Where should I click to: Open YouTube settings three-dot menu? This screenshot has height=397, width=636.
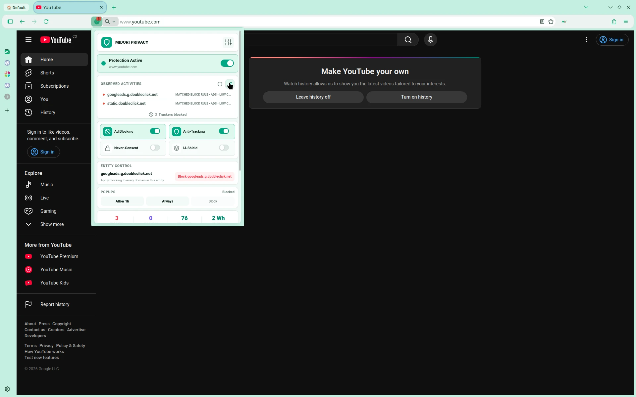tap(587, 40)
